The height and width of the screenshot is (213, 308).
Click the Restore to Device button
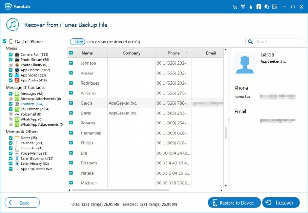pyautogui.click(x=234, y=203)
